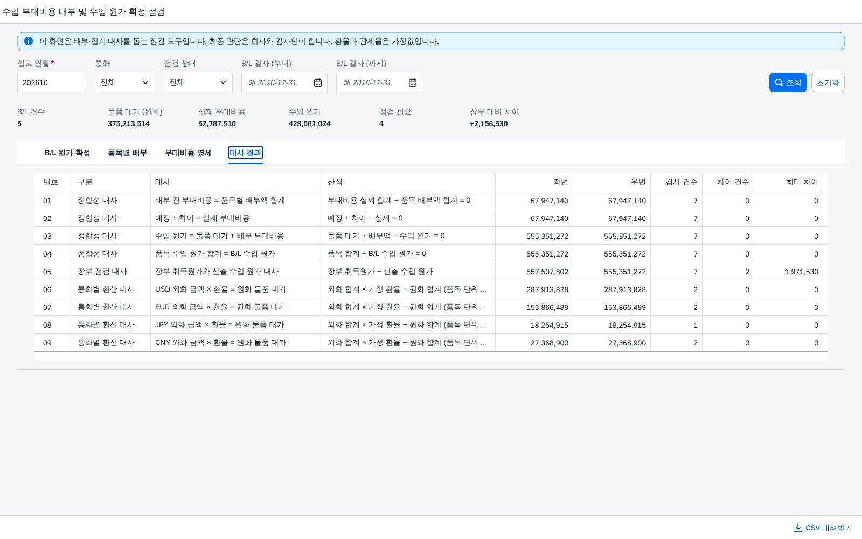Select the EUR 외화 금액 환산 대사 row
The height and width of the screenshot is (539, 862).
pyautogui.click(x=431, y=307)
